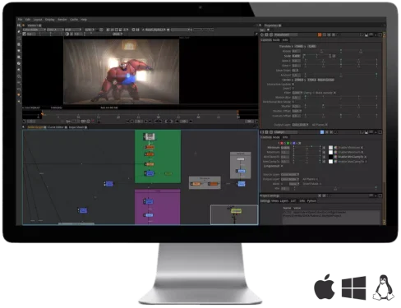Click the Read node at top of green backdrop

point(150,136)
